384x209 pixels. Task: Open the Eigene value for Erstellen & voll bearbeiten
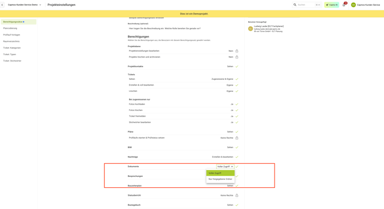point(230,85)
